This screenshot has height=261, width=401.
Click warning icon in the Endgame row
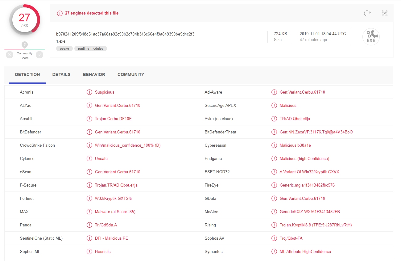point(274,158)
